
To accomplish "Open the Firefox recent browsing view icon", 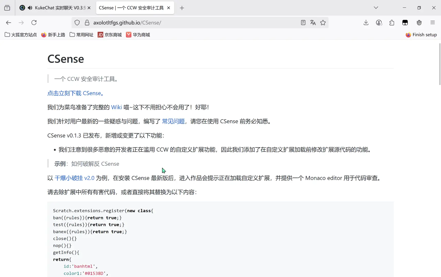I will 7,8.
